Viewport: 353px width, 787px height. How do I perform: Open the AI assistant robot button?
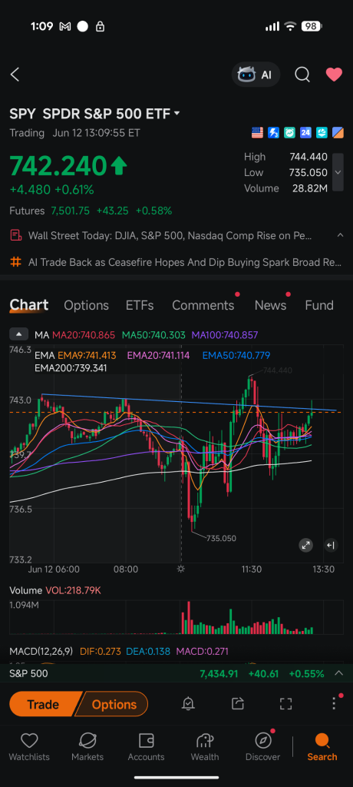pos(256,75)
